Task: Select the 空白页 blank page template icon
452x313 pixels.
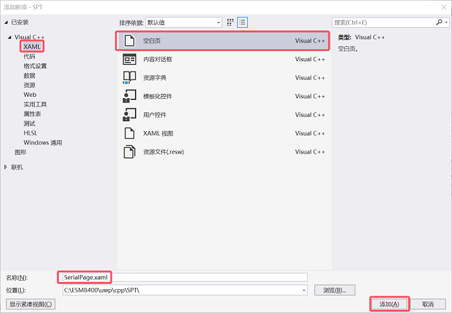Action: 129,41
